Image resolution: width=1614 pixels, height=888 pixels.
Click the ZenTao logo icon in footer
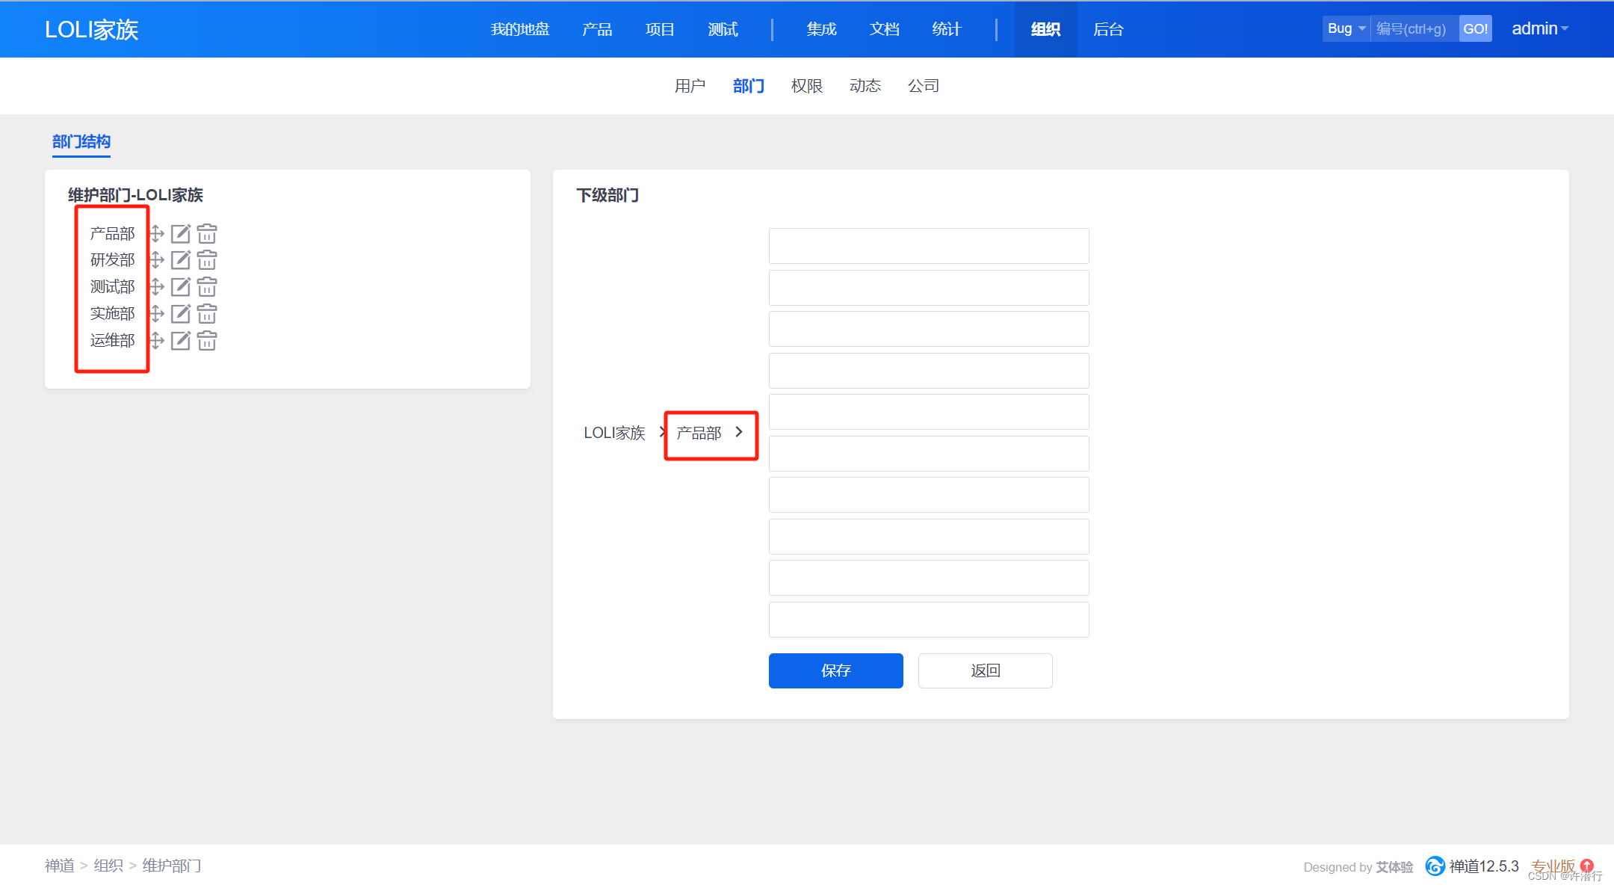[x=1435, y=866]
